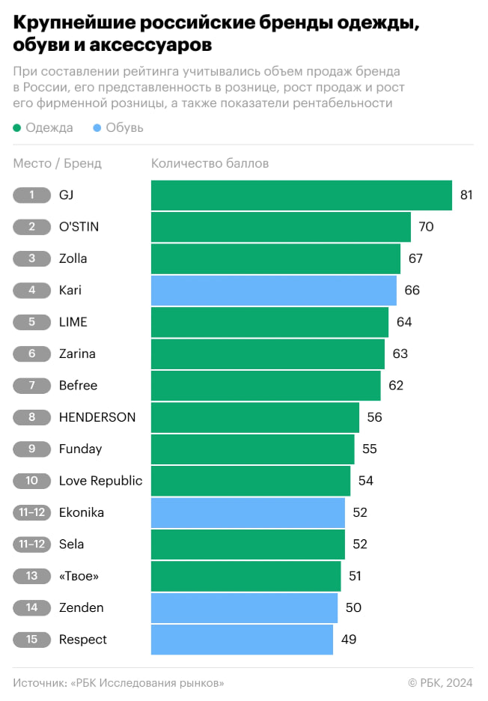Click the Zenden bar in the chart
This screenshot has height=701, width=488.
click(x=244, y=607)
